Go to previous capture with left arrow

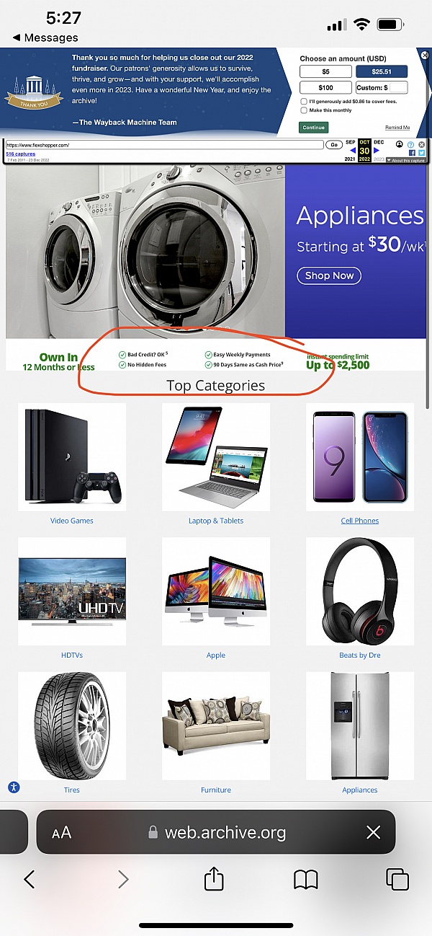352,150
